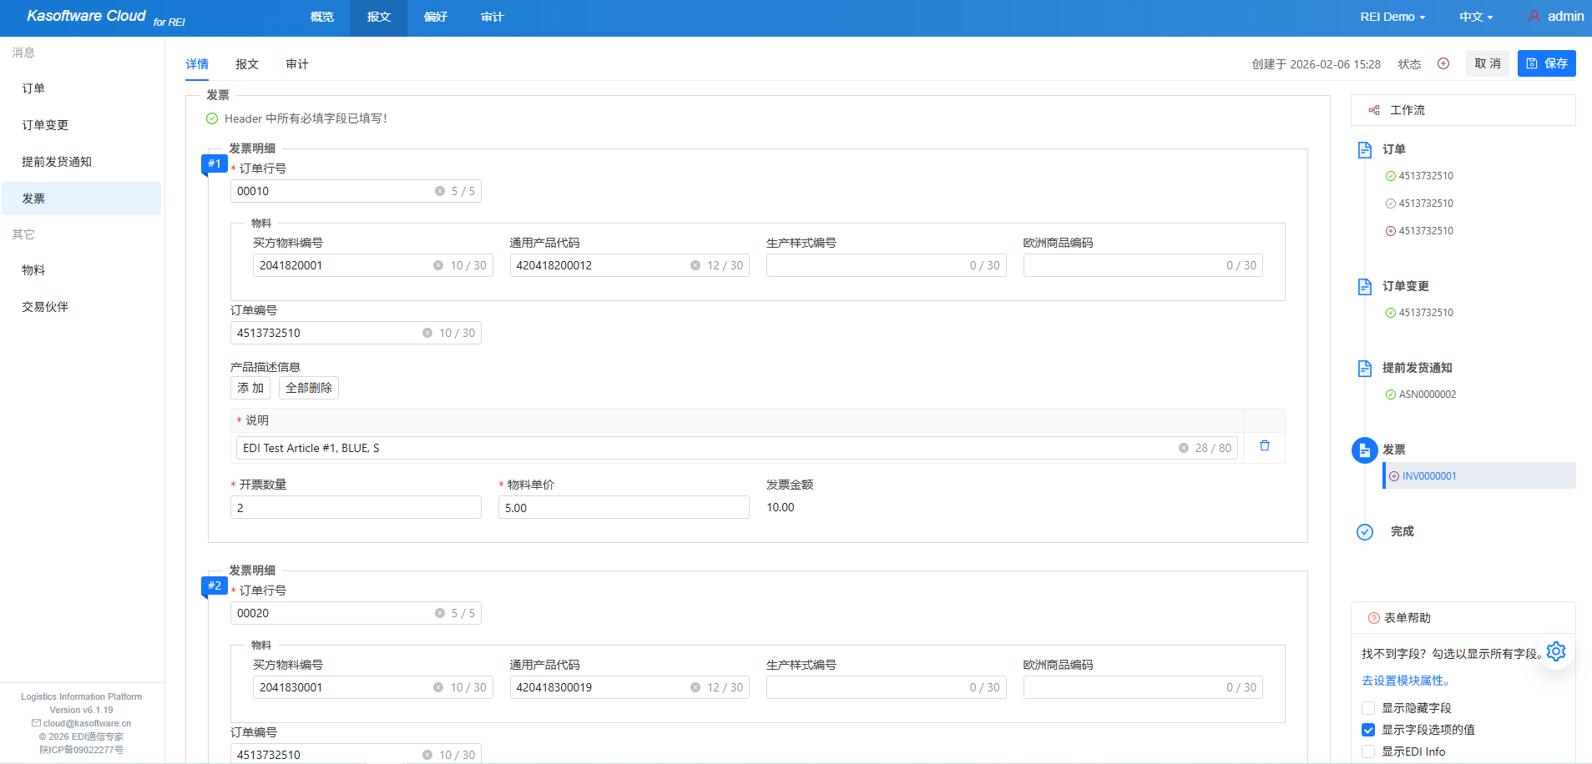
Task: Click the 全部删除 button
Action: 309,388
